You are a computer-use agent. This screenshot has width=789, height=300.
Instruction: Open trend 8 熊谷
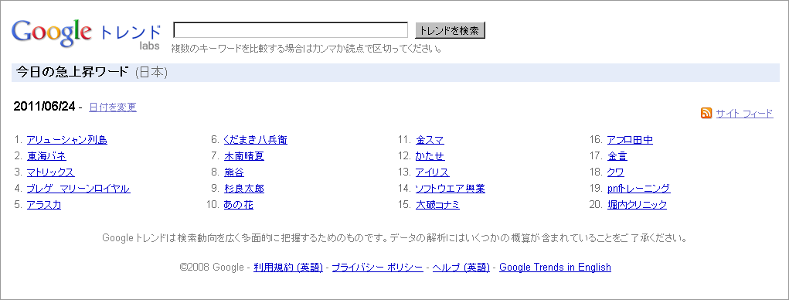234,172
